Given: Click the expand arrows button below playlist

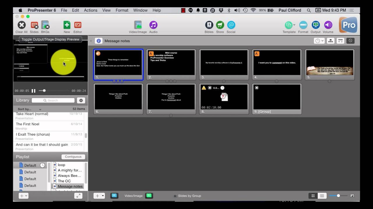Looking at the screenshot, I should pyautogui.click(x=78, y=196).
